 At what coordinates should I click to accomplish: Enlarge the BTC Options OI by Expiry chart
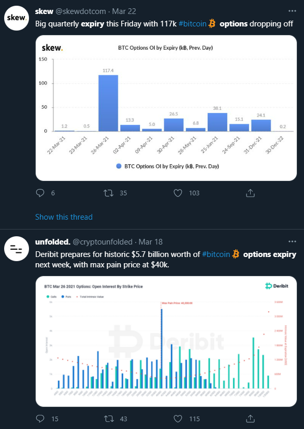point(166,108)
